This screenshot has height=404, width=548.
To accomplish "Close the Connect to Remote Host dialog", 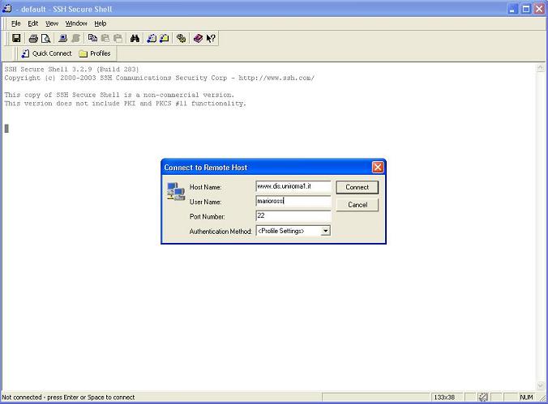I will [x=378, y=167].
